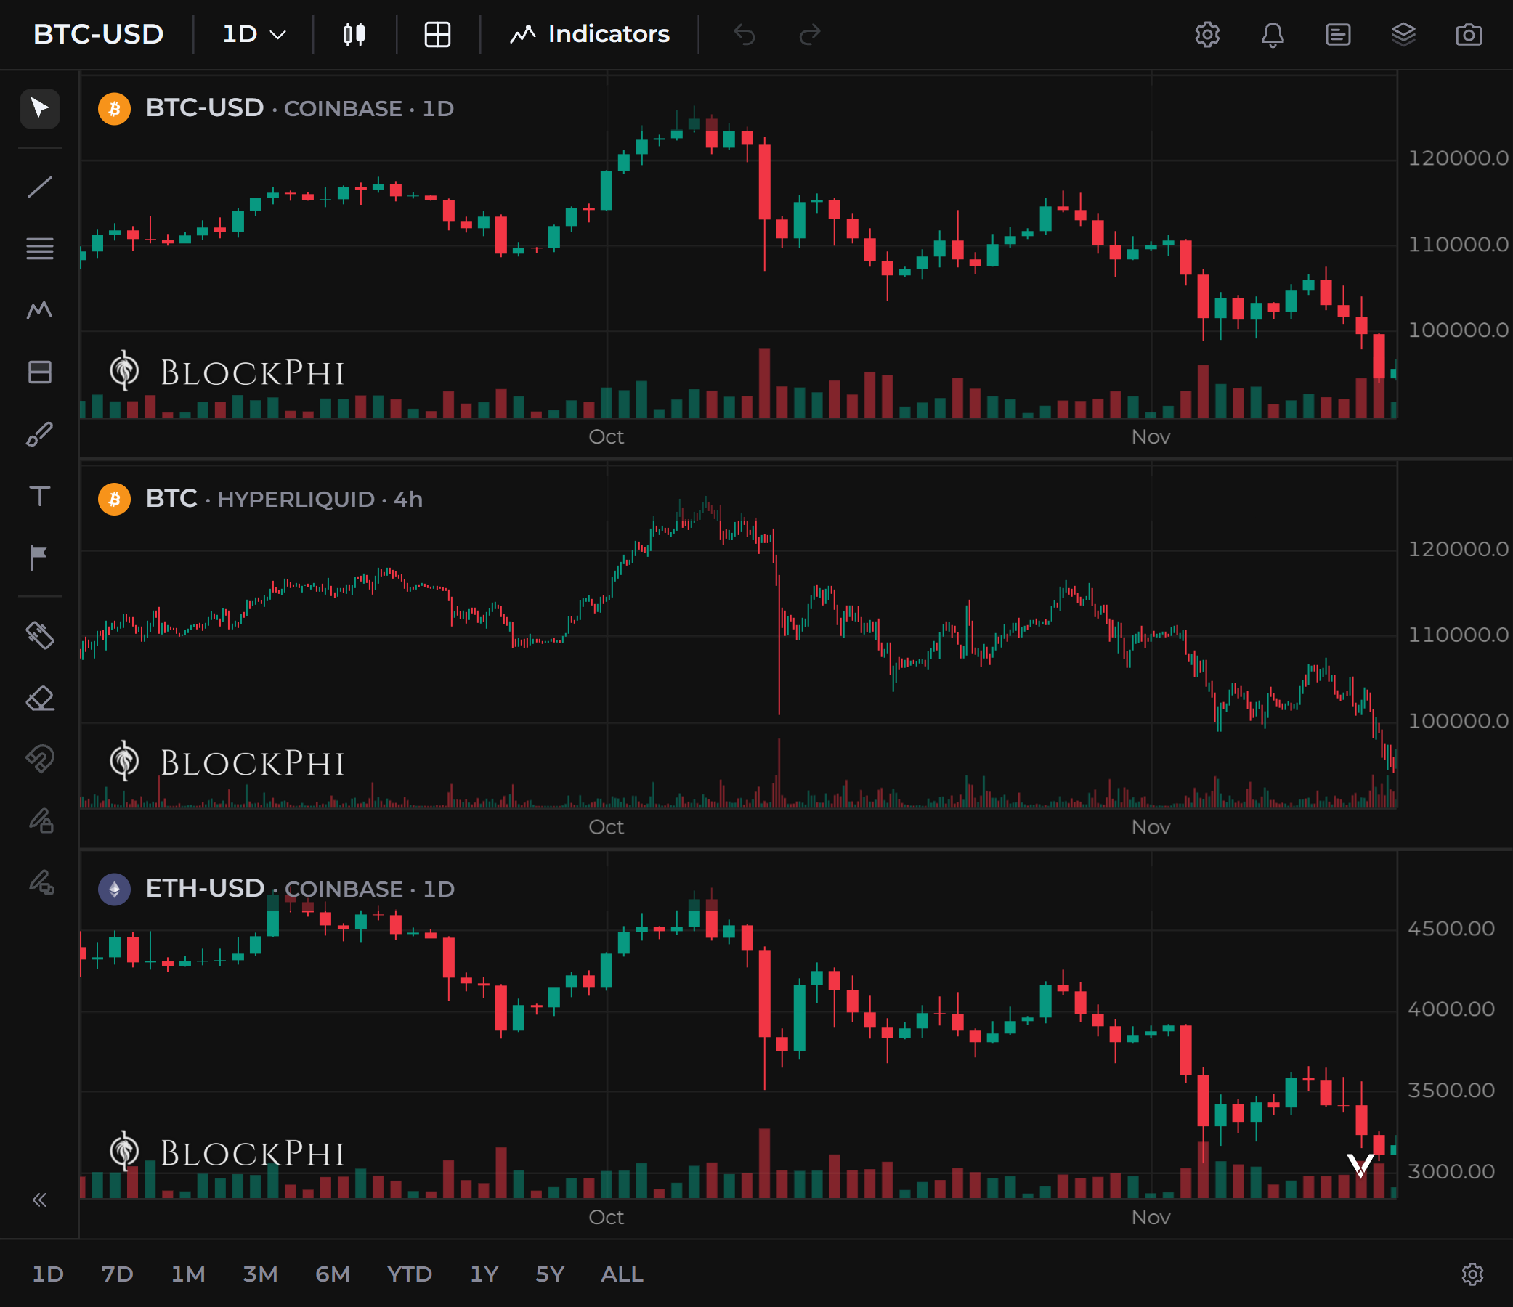Select the 3M time range
The image size is (1513, 1307).
coord(260,1274)
